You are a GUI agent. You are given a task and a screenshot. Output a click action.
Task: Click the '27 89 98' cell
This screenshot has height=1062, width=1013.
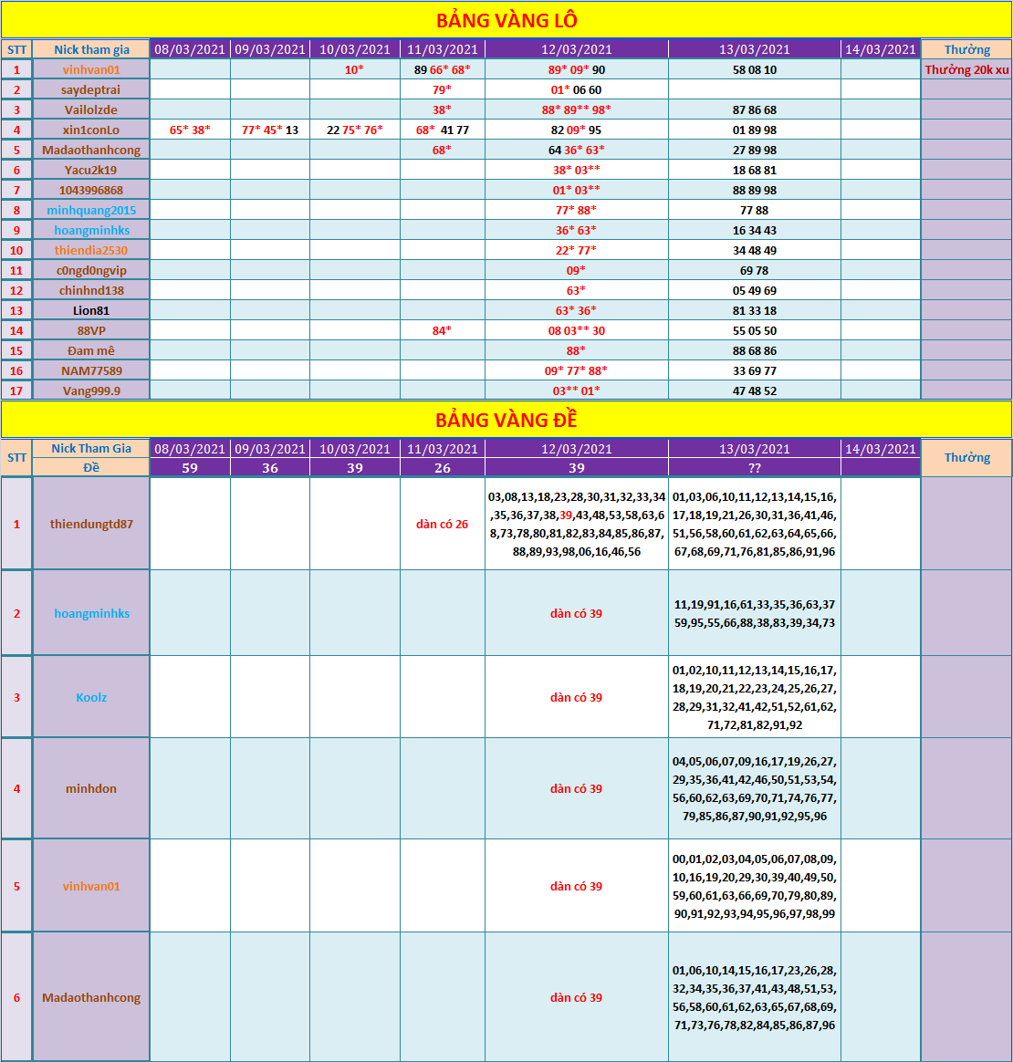pos(754,151)
